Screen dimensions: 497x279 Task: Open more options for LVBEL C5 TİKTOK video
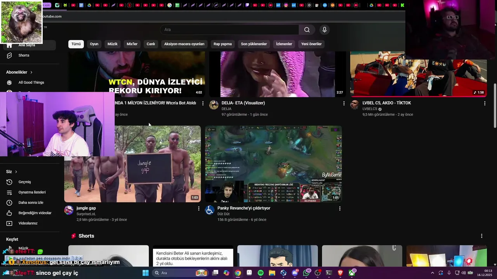coord(485,103)
